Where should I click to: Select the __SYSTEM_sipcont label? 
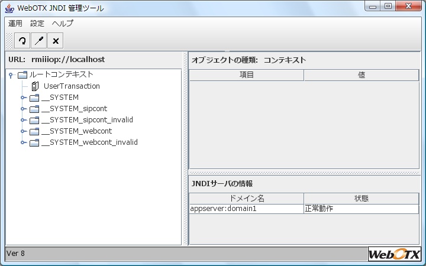tap(74, 109)
